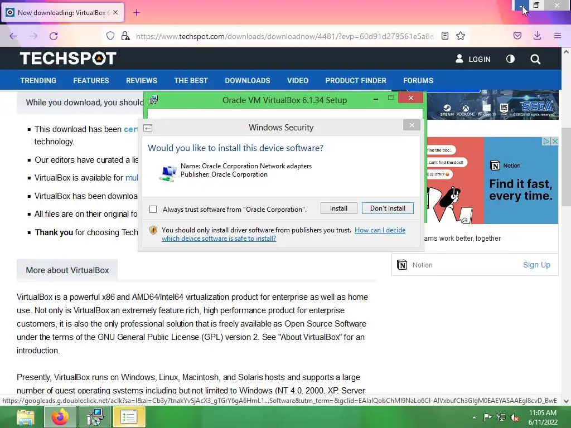Reload the TechSpot page
571x428 pixels.
point(54,36)
